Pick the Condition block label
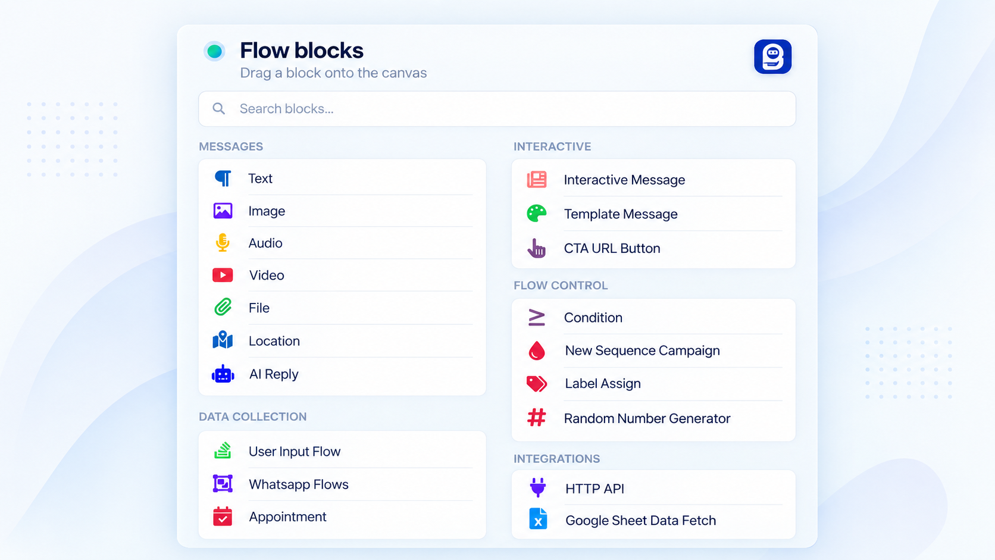Screen dimensions: 995x560 [593, 318]
